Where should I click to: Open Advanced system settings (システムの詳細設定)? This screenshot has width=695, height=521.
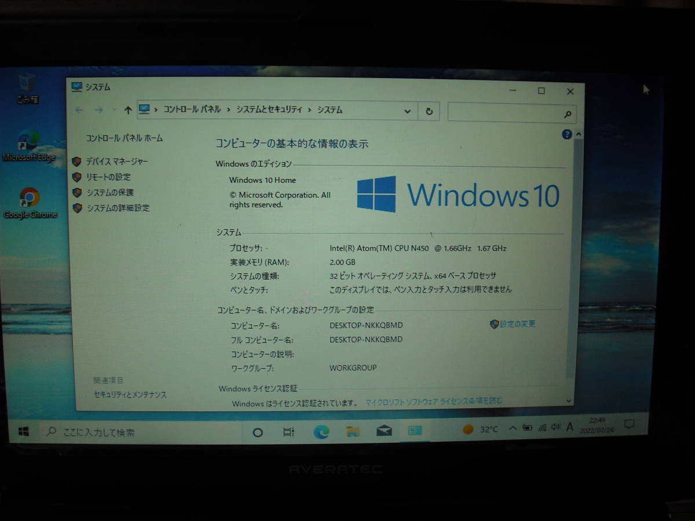[x=118, y=208]
